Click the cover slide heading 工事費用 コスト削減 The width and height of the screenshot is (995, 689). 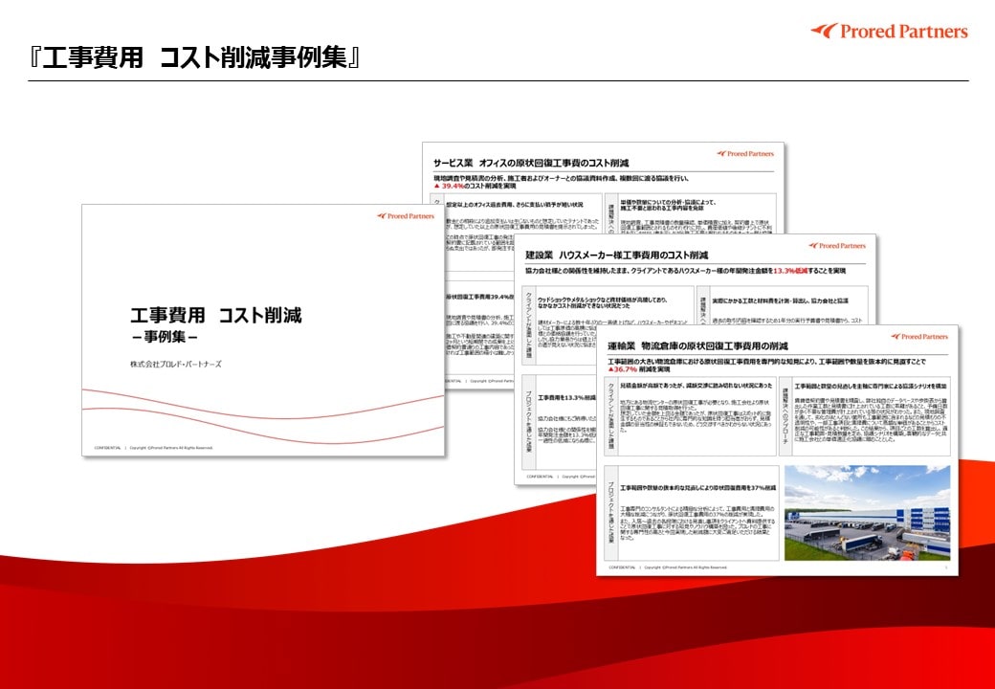(x=216, y=316)
